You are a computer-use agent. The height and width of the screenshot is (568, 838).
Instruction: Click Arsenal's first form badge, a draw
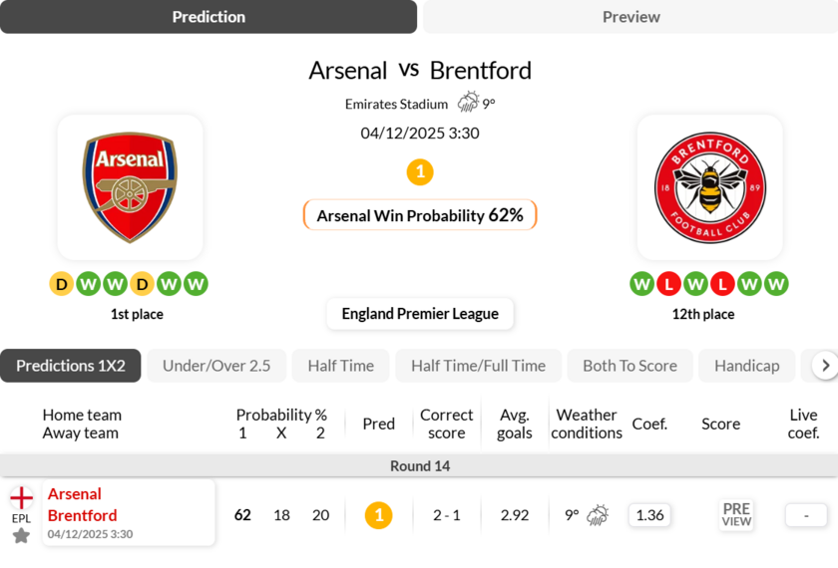62,284
